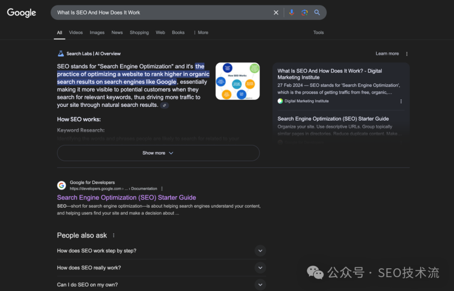Expand "How does SEO really work?" question

click(260, 267)
